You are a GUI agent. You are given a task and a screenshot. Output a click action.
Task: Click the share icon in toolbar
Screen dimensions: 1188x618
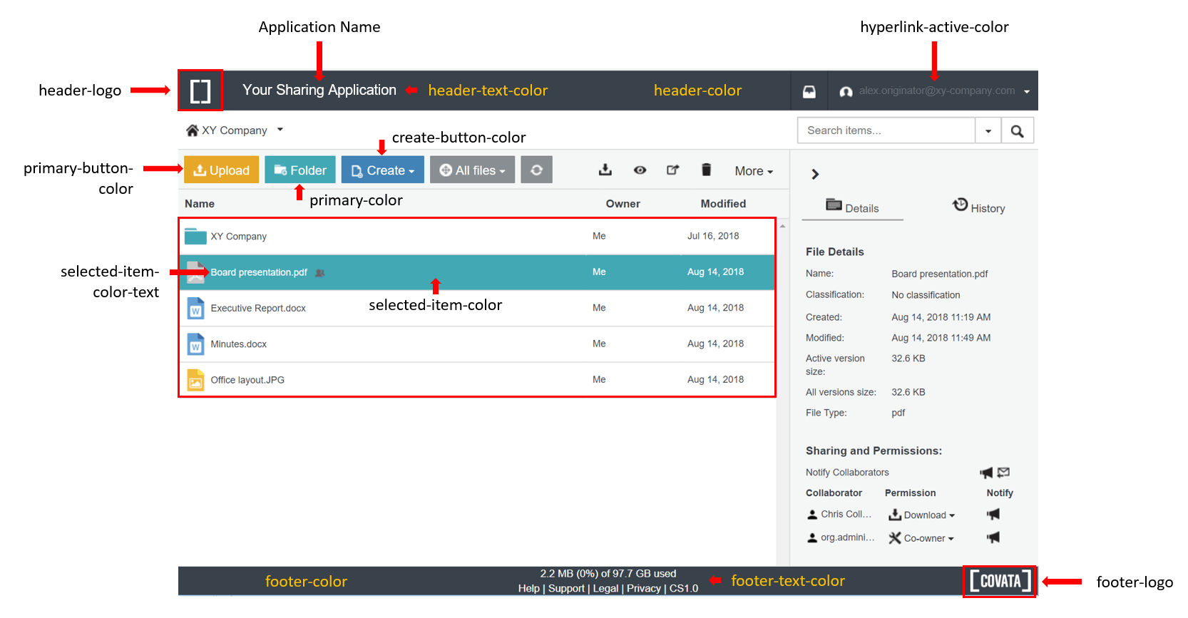tap(672, 170)
